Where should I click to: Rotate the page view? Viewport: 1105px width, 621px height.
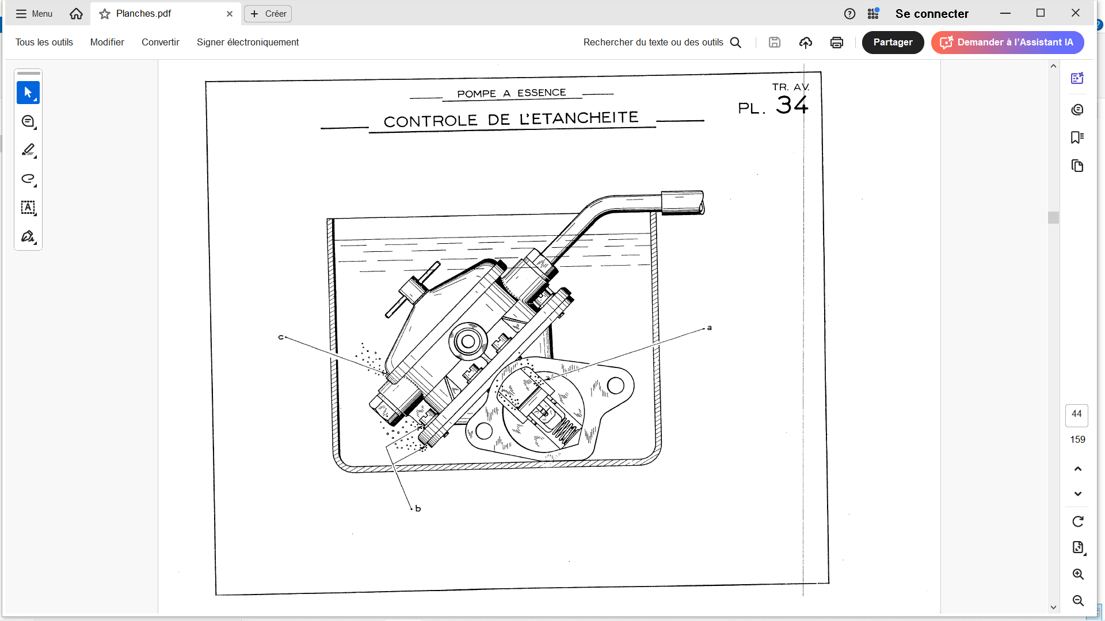tap(1077, 522)
